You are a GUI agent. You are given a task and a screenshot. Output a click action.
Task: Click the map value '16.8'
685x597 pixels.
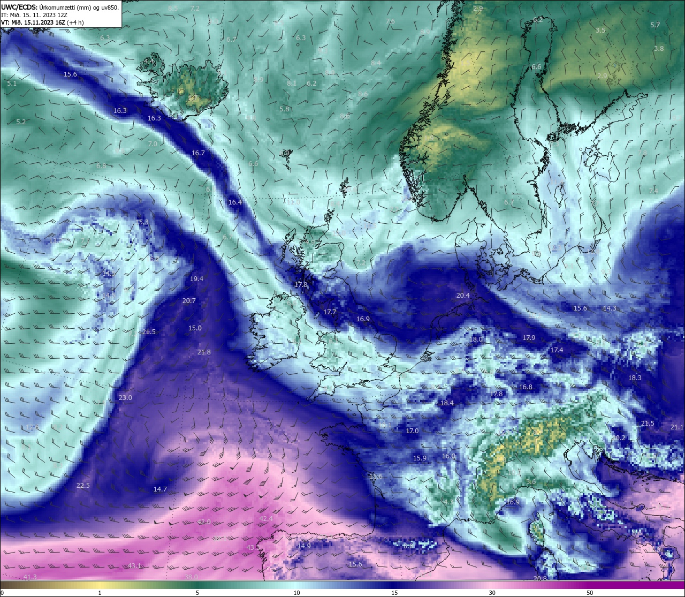526,387
